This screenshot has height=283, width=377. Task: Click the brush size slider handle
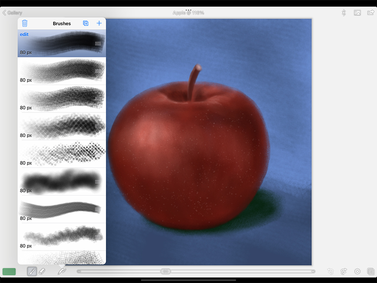(x=166, y=271)
